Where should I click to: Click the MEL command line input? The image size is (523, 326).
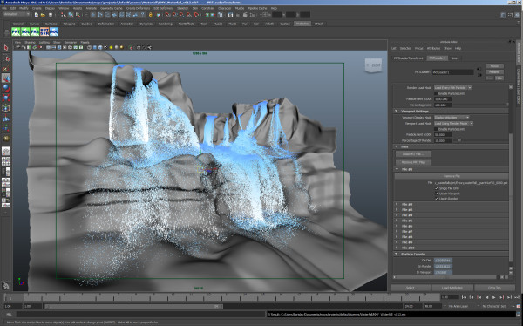(x=139, y=315)
